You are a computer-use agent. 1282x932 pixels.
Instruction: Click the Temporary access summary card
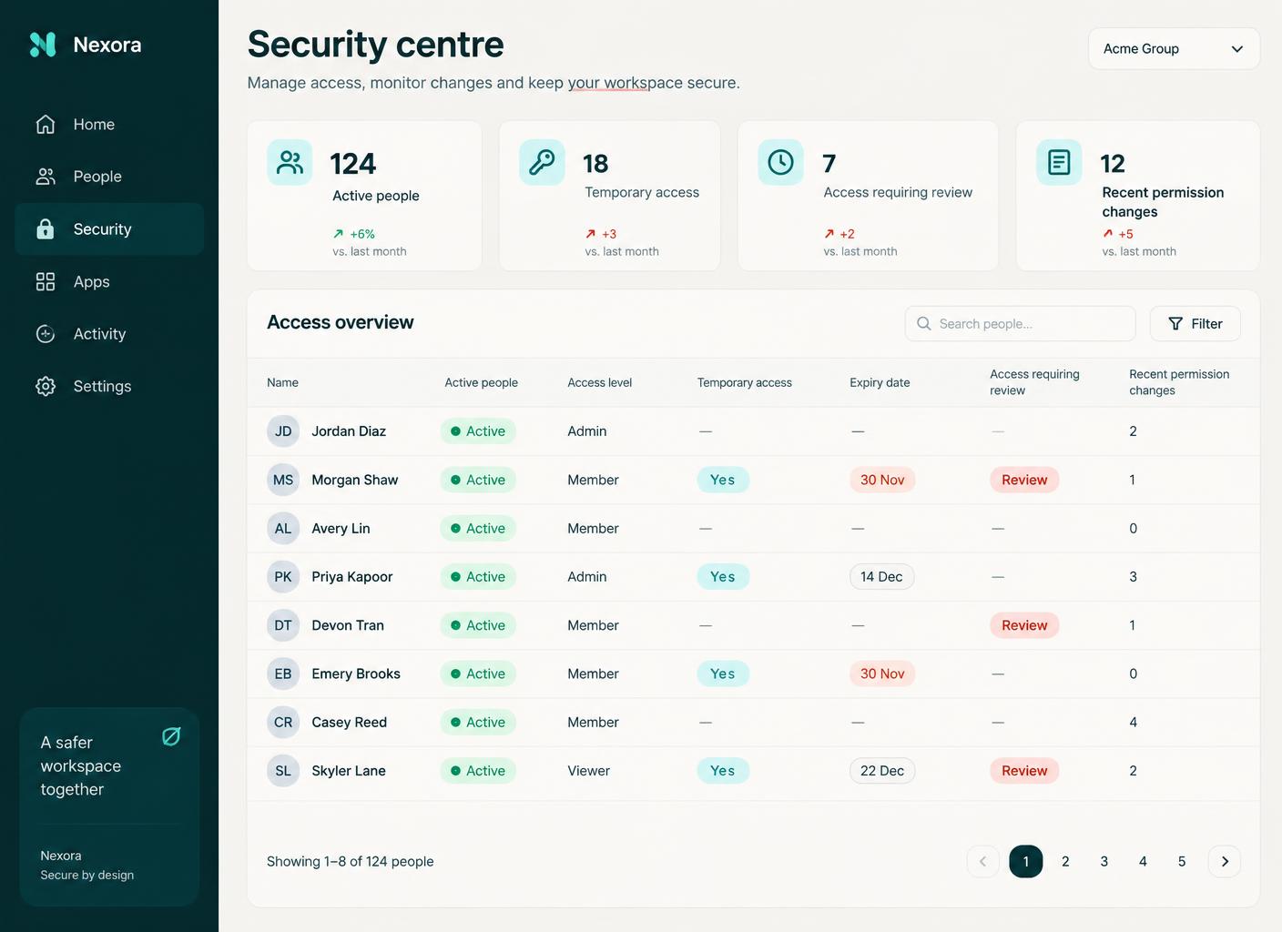pos(610,196)
